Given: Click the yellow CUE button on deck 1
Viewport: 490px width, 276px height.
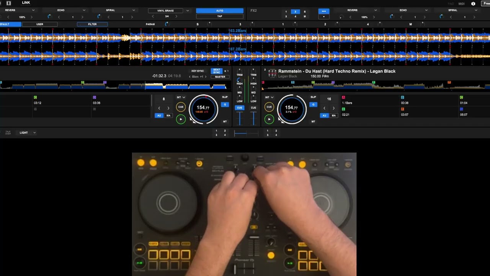Looking at the screenshot, I should (181, 107).
